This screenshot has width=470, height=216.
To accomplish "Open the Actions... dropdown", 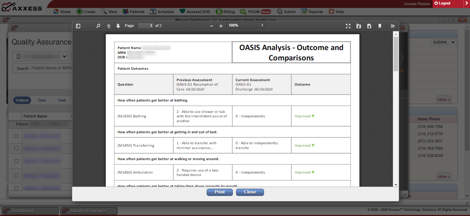I will pyautogui.click(x=444, y=42).
